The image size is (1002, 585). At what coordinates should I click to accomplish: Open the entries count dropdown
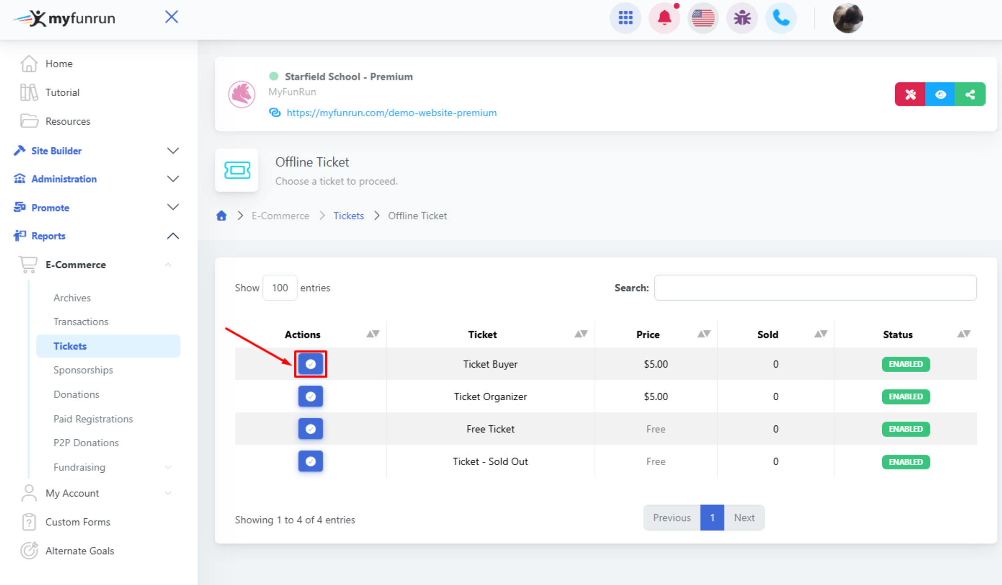pyautogui.click(x=280, y=288)
